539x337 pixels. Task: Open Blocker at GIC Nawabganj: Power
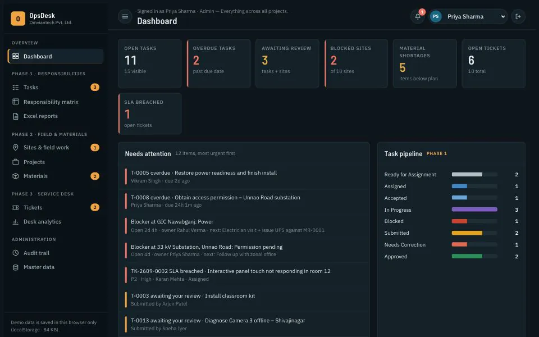[x=244, y=226]
